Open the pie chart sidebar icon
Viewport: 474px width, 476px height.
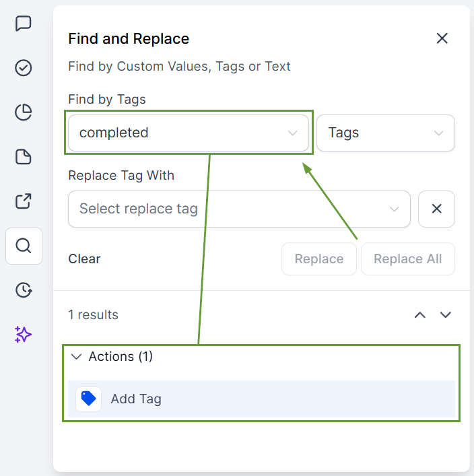(x=24, y=112)
